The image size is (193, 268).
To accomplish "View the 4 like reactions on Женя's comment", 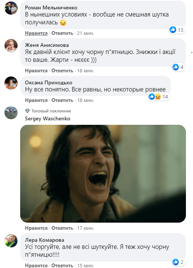I will (x=178, y=67).
